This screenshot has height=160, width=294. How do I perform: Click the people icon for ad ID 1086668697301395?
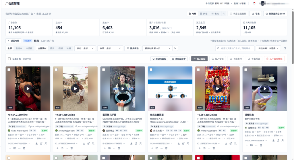[x=188, y=144]
